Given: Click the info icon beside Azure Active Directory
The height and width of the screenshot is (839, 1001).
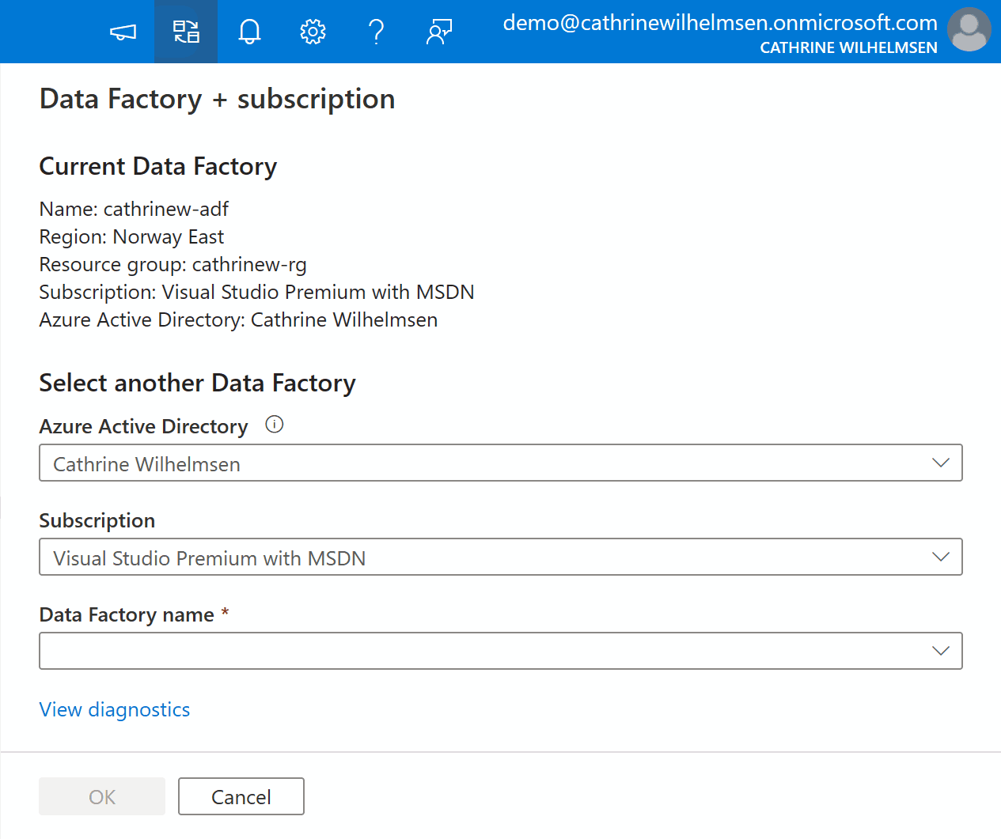Looking at the screenshot, I should point(274,425).
